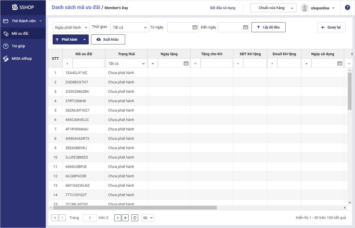Open calendar picker for Đến ngày

tap(245, 27)
